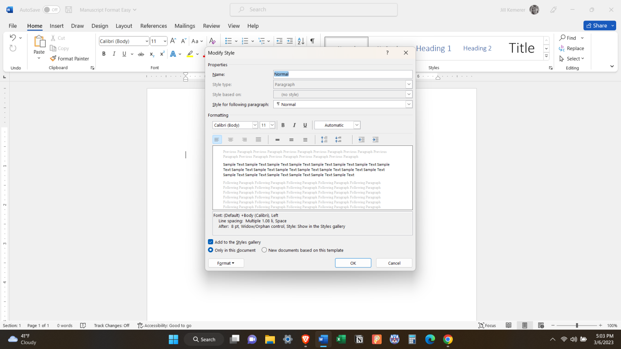
Task: Switch to the Design tab
Action: 100,26
